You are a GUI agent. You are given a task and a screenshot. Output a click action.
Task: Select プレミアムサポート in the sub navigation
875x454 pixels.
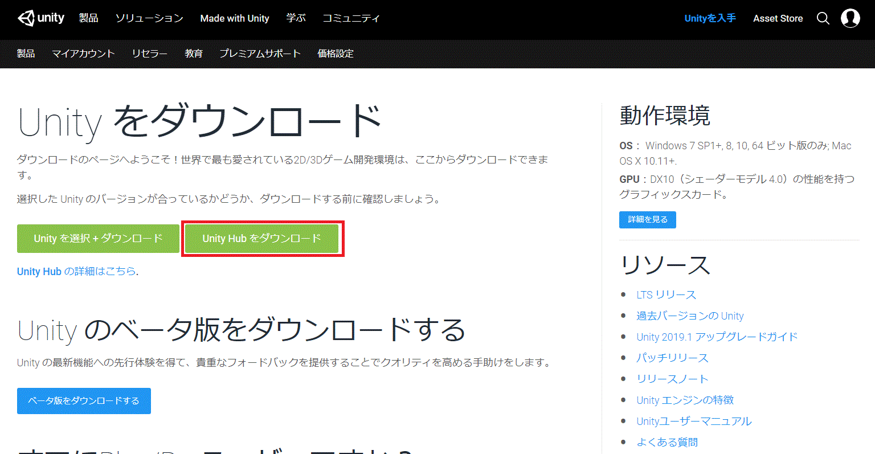[260, 54]
